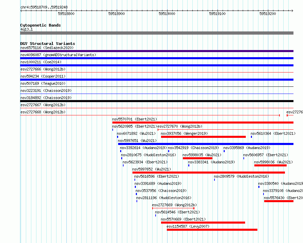Open nsv4096087 (gnomADStructuralVariants) label
Viewport: 303px width, 243px height.
(58, 55)
